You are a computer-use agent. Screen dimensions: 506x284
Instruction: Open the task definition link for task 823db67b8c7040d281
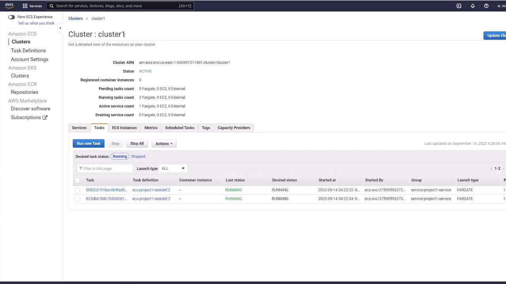[151, 199]
